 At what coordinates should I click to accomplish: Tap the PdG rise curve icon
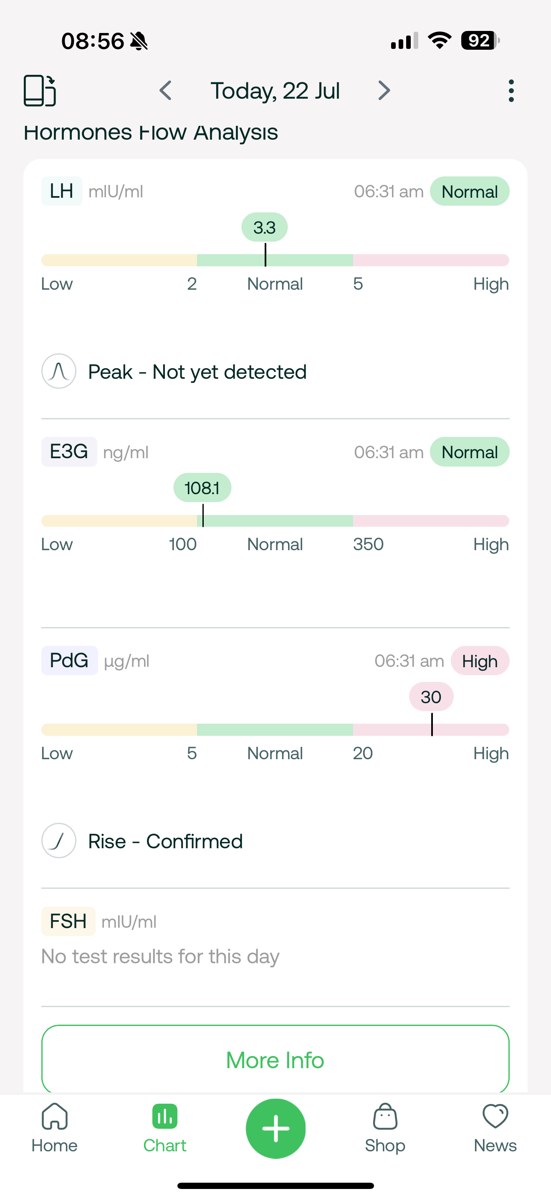(59, 841)
